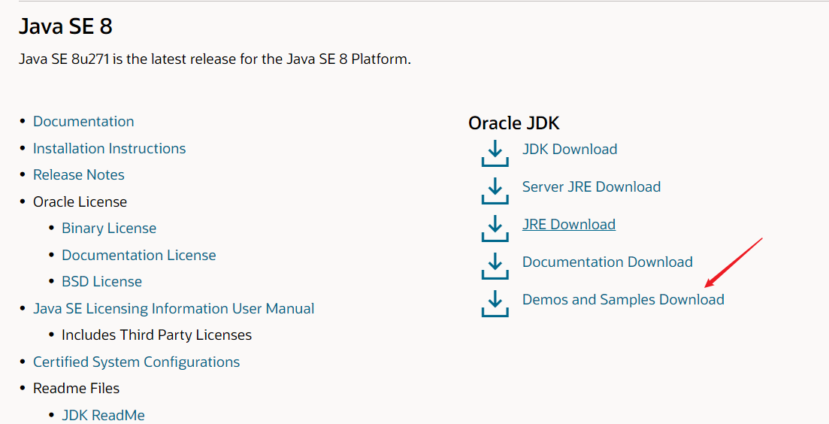
Task: Open the Installation Instructions link
Action: (110, 148)
